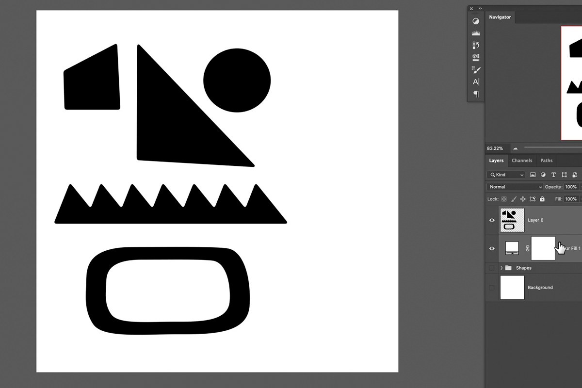Click the Shapes group folder icon
The width and height of the screenshot is (582, 388).
tap(508, 268)
